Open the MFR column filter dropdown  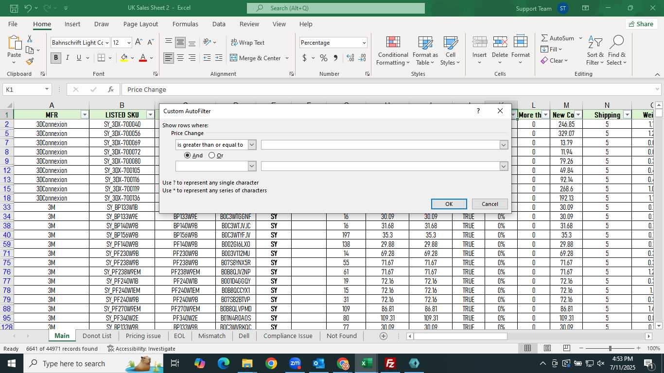click(85, 115)
